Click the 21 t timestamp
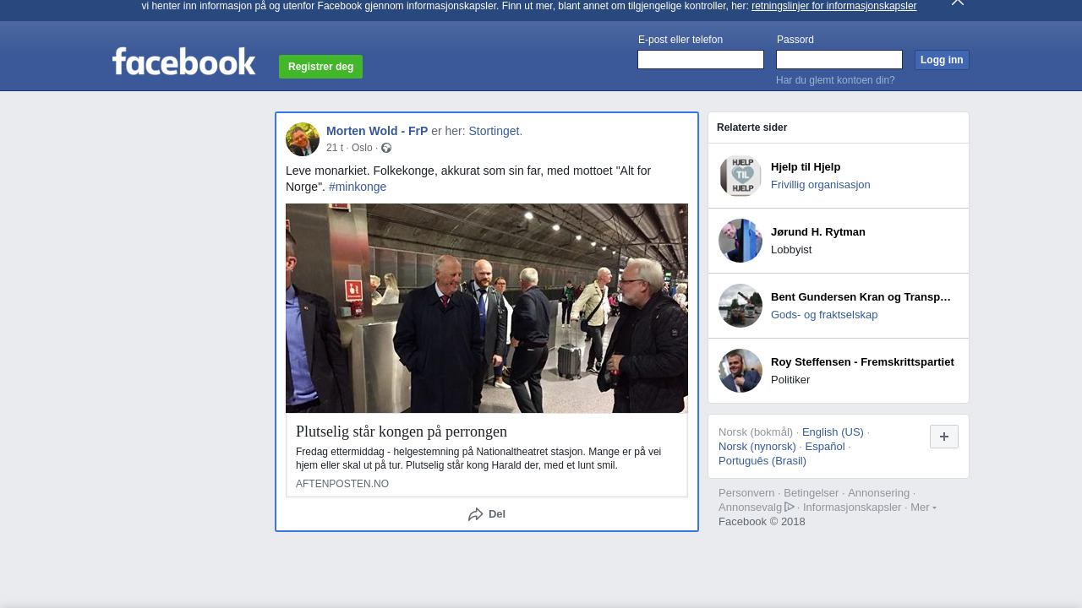1082x608 pixels. 335,148
